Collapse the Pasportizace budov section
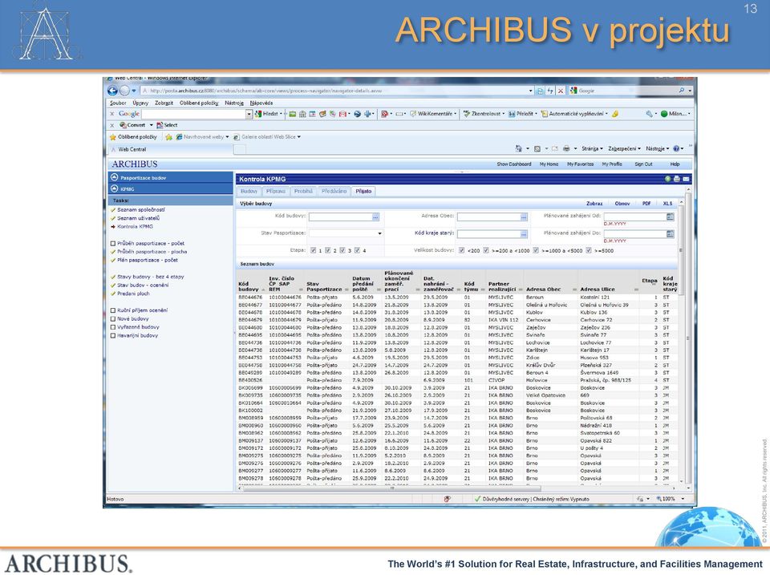 pos(115,177)
